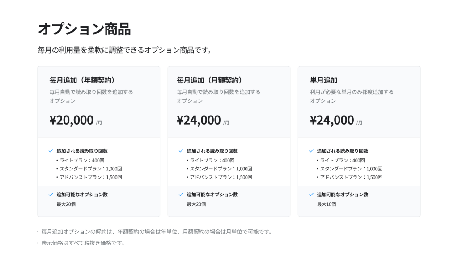Screen dimensions: 458x266
Task: Click the ¥24,000 price in 月額契約 card
Action: [199, 120]
